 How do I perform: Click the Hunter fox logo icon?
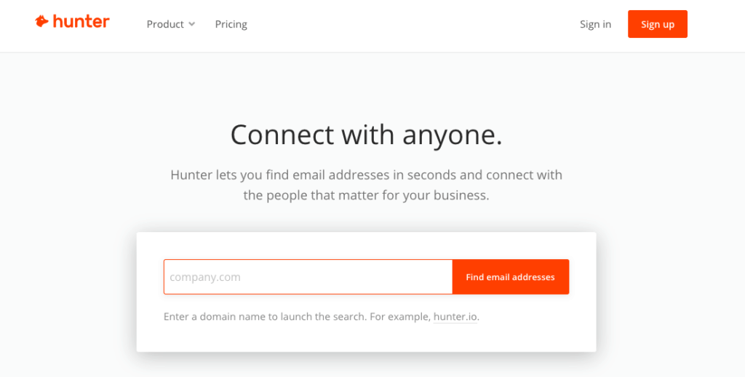pos(41,22)
